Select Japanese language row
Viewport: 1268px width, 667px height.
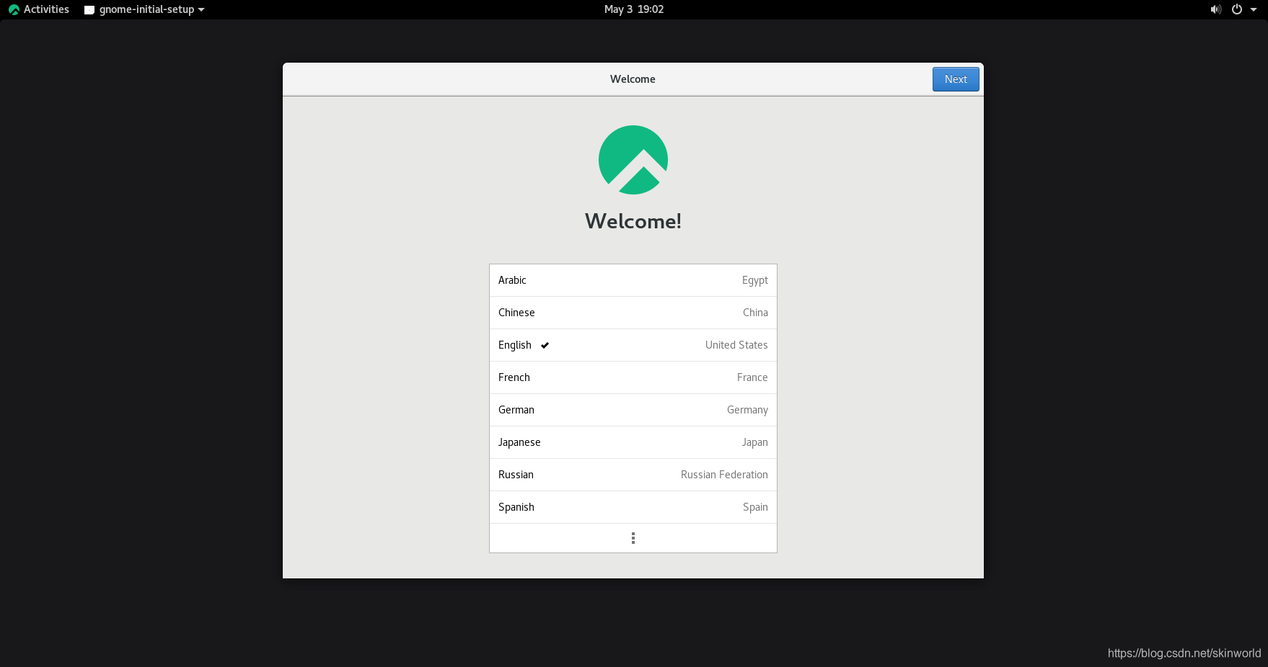633,442
